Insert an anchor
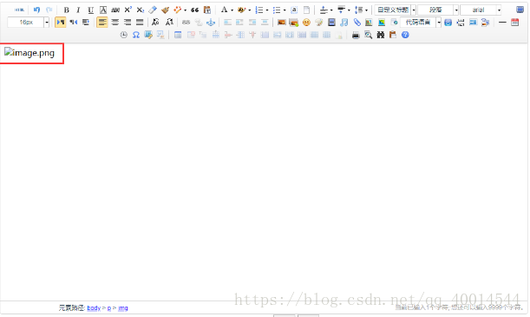 coord(211,23)
